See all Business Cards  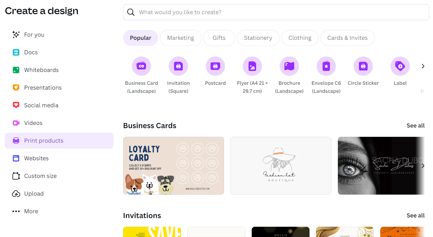[x=415, y=126]
